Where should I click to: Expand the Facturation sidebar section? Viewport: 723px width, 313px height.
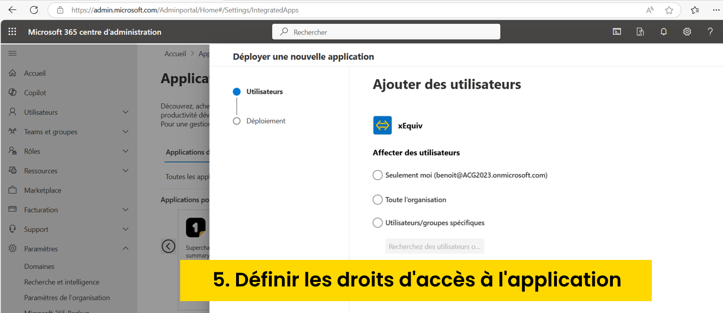[125, 210]
